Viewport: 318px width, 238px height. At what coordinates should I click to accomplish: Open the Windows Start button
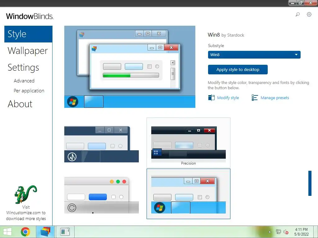click(7, 232)
